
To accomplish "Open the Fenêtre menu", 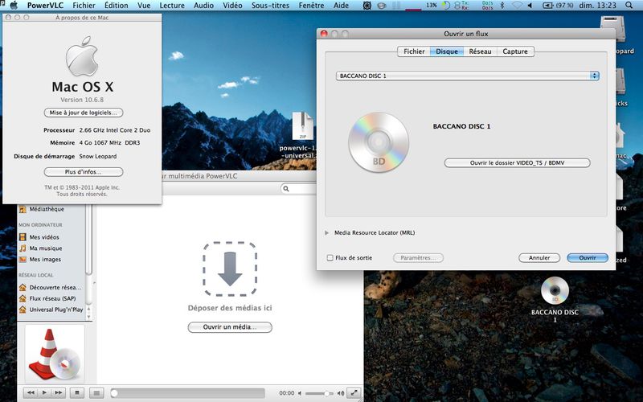I will (x=311, y=6).
